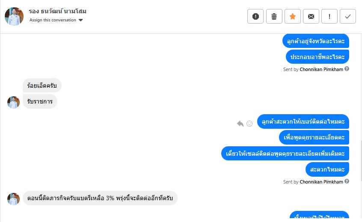Click customer name รอง ธนวัฒน์ นามโสม
The height and width of the screenshot is (222, 362).
pos(57,11)
